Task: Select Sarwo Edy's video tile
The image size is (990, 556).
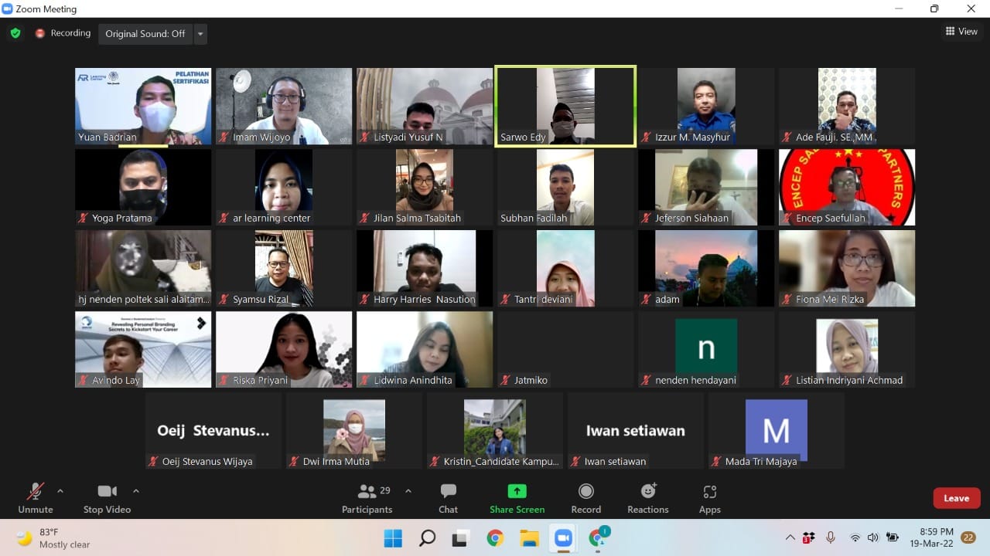Action: pos(565,106)
